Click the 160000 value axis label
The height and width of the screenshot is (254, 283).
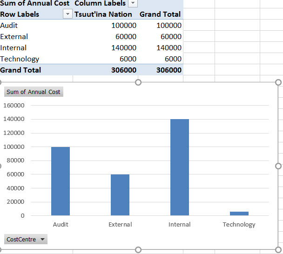coord(14,105)
